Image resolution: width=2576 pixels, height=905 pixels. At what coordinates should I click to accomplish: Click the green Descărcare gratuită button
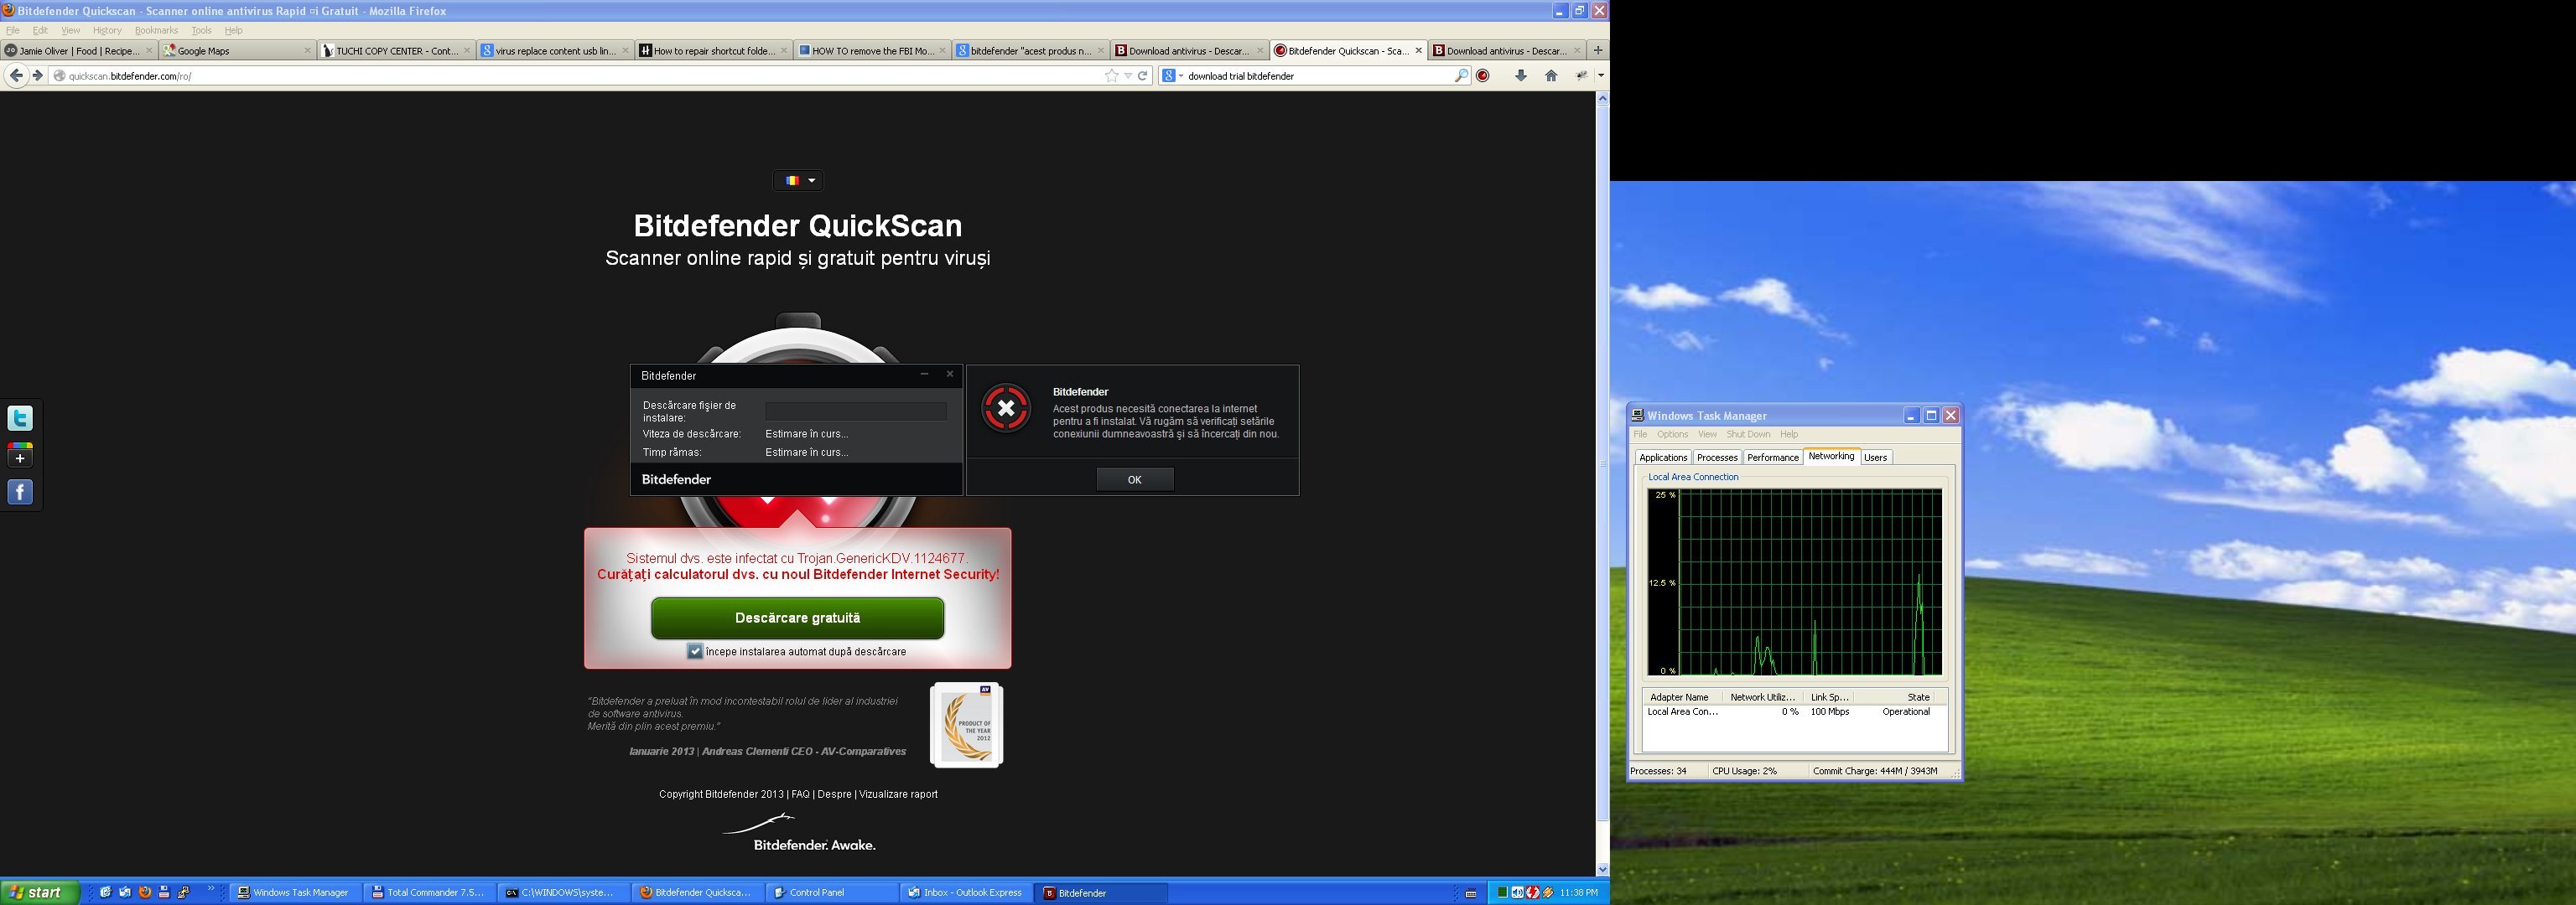pos(797,618)
